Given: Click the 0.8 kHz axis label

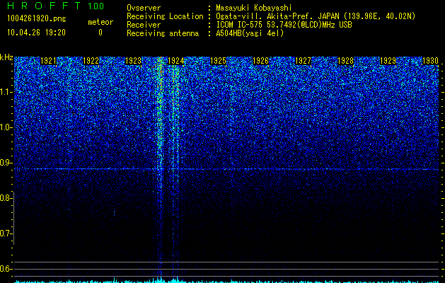Looking at the screenshot, I should 5,198.
